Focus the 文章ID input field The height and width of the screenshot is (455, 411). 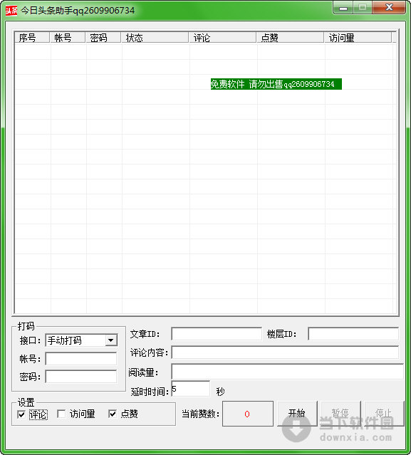pos(217,334)
